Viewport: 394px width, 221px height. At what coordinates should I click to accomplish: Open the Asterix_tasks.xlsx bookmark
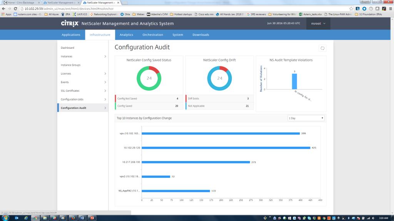[311, 14]
